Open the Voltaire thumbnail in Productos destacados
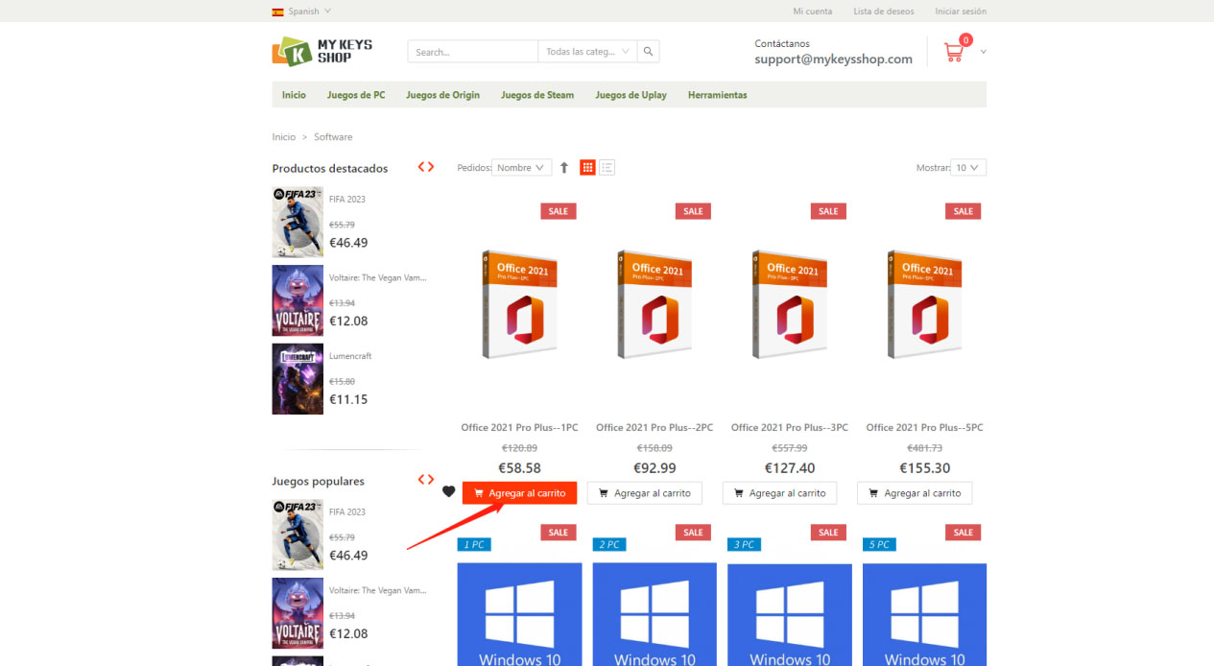This screenshot has width=1214, height=666. tap(298, 300)
